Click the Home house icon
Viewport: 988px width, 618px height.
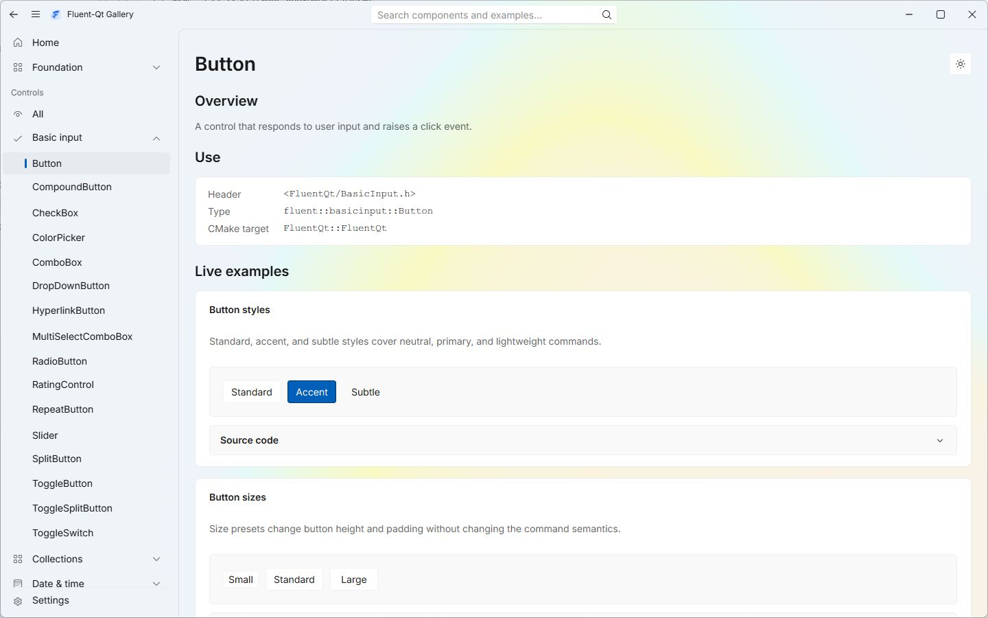(18, 43)
